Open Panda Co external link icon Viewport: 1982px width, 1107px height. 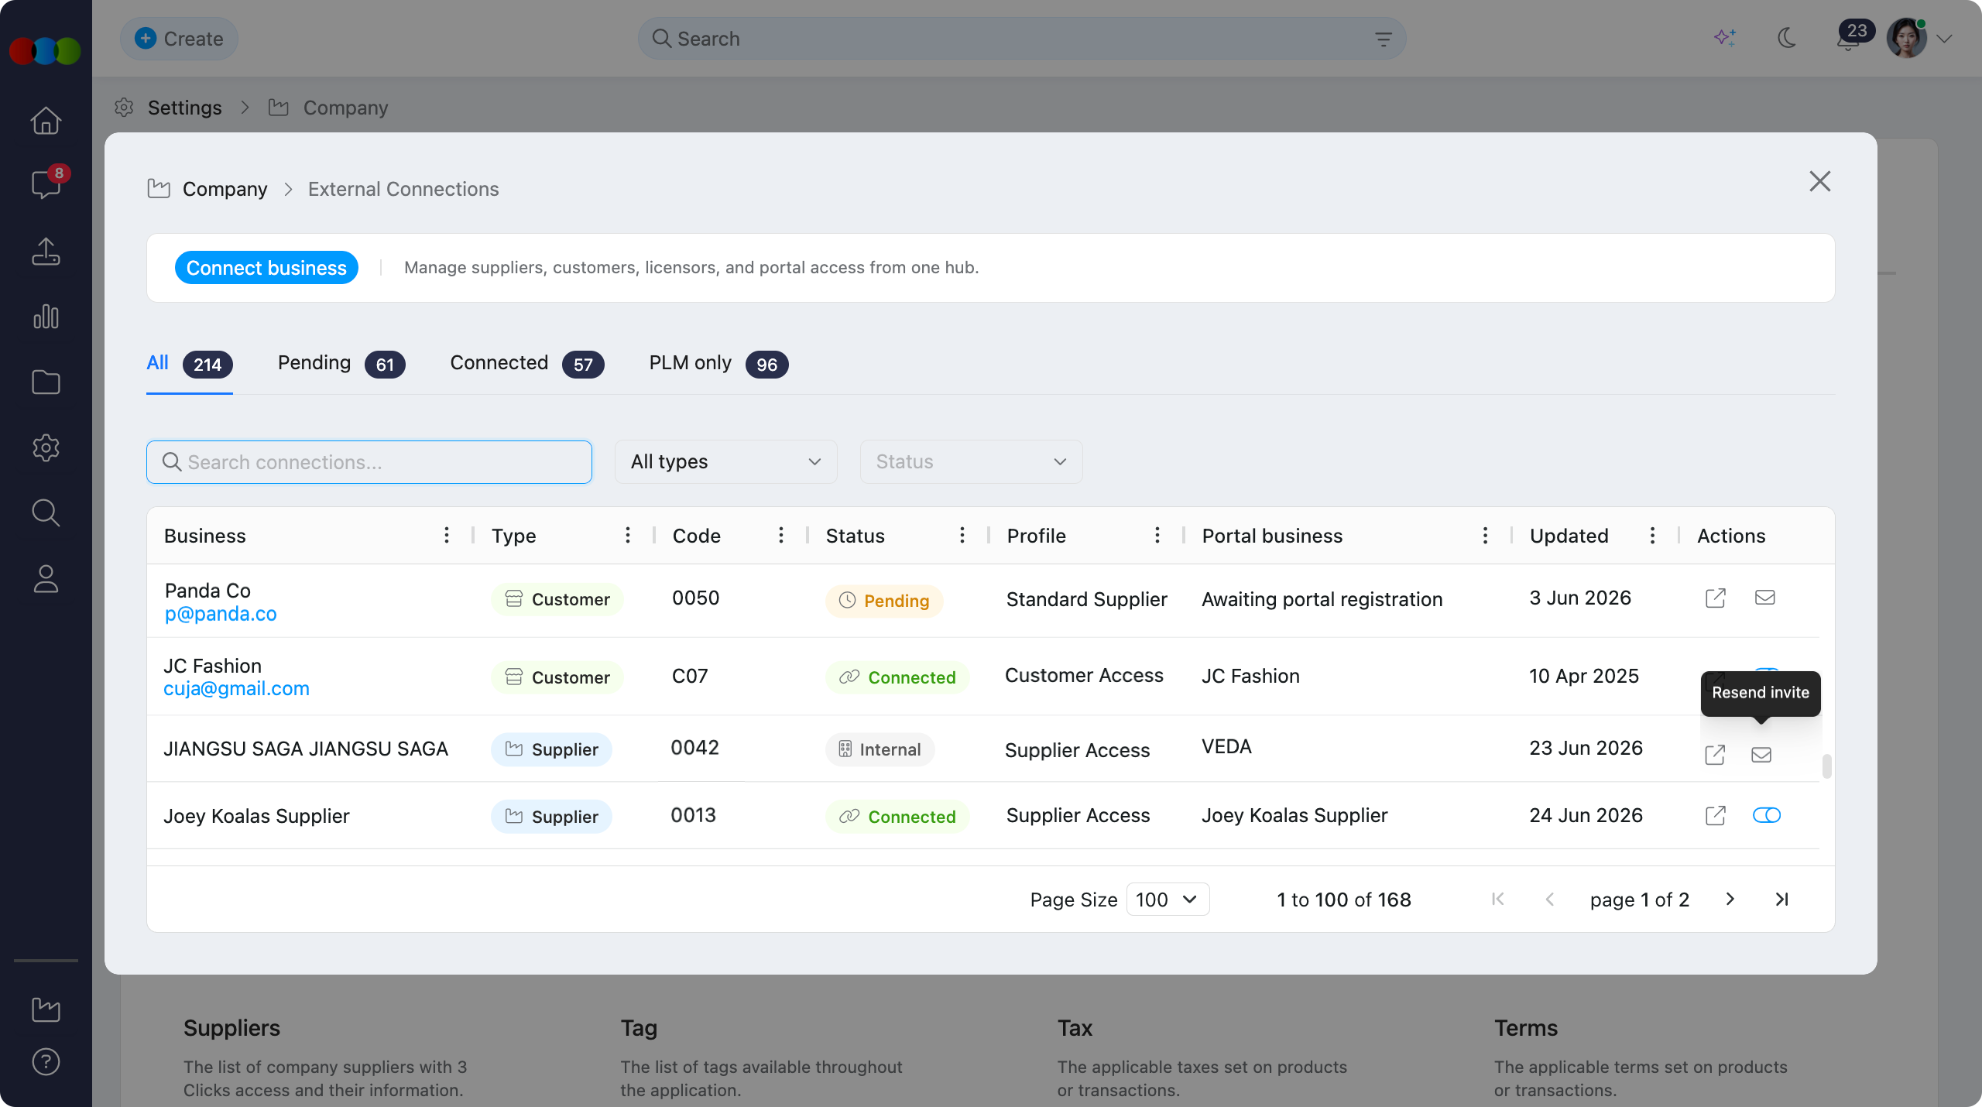pos(1715,598)
